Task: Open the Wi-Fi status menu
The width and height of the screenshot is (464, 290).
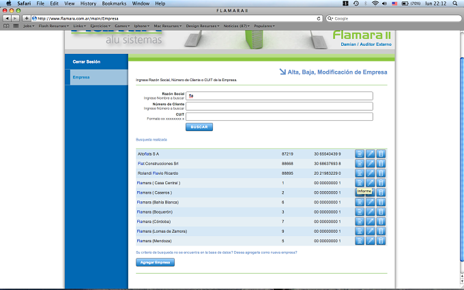Action: [375, 3]
